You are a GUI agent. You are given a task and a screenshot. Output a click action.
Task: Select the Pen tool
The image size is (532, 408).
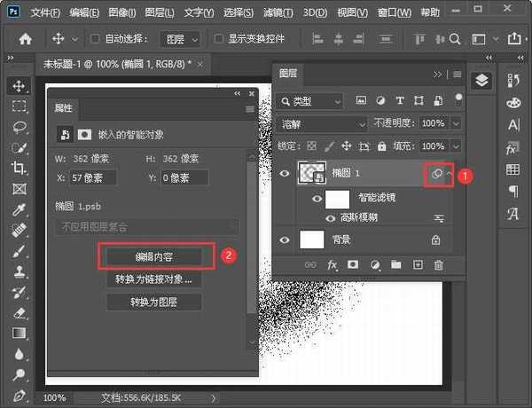pos(20,396)
